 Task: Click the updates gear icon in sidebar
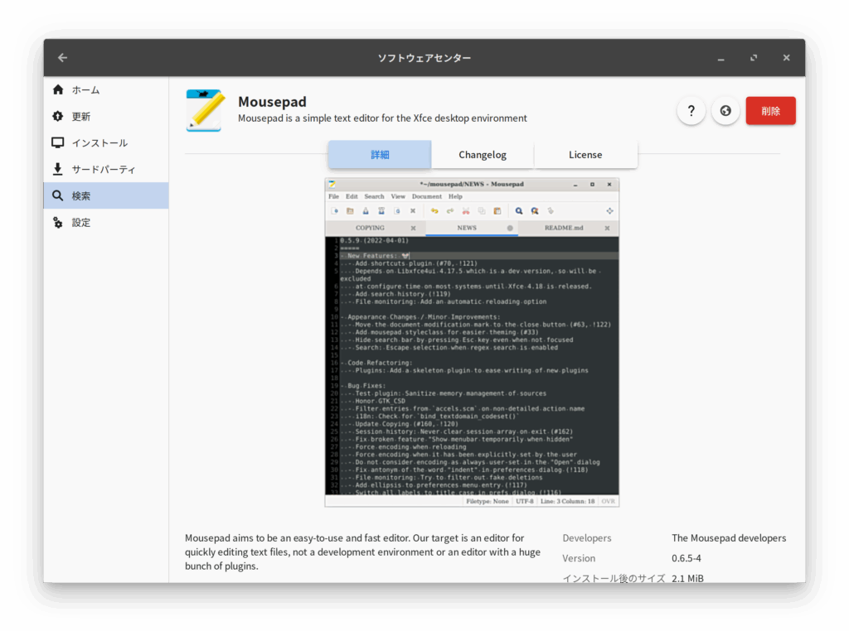click(58, 116)
